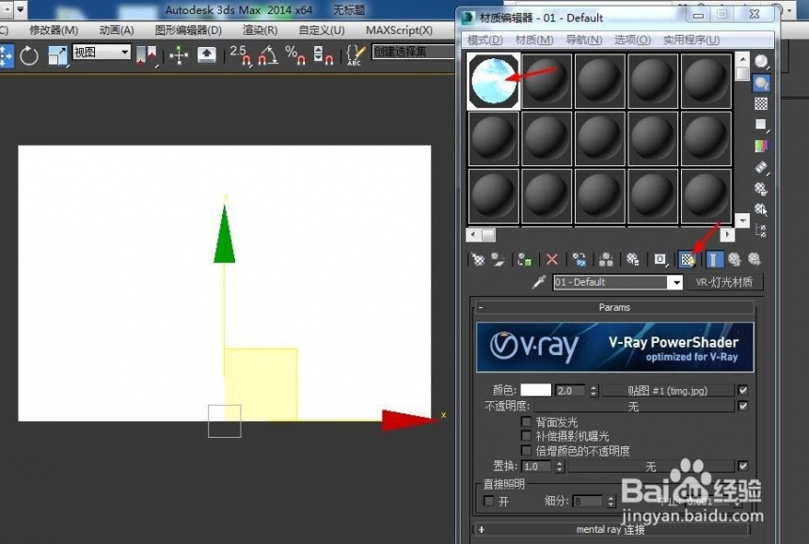Image resolution: width=809 pixels, height=544 pixels.
Task: Open material editor 实用程序(U) menu
Action: click(x=691, y=40)
